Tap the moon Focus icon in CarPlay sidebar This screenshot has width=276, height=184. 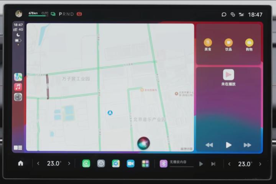[18, 35]
